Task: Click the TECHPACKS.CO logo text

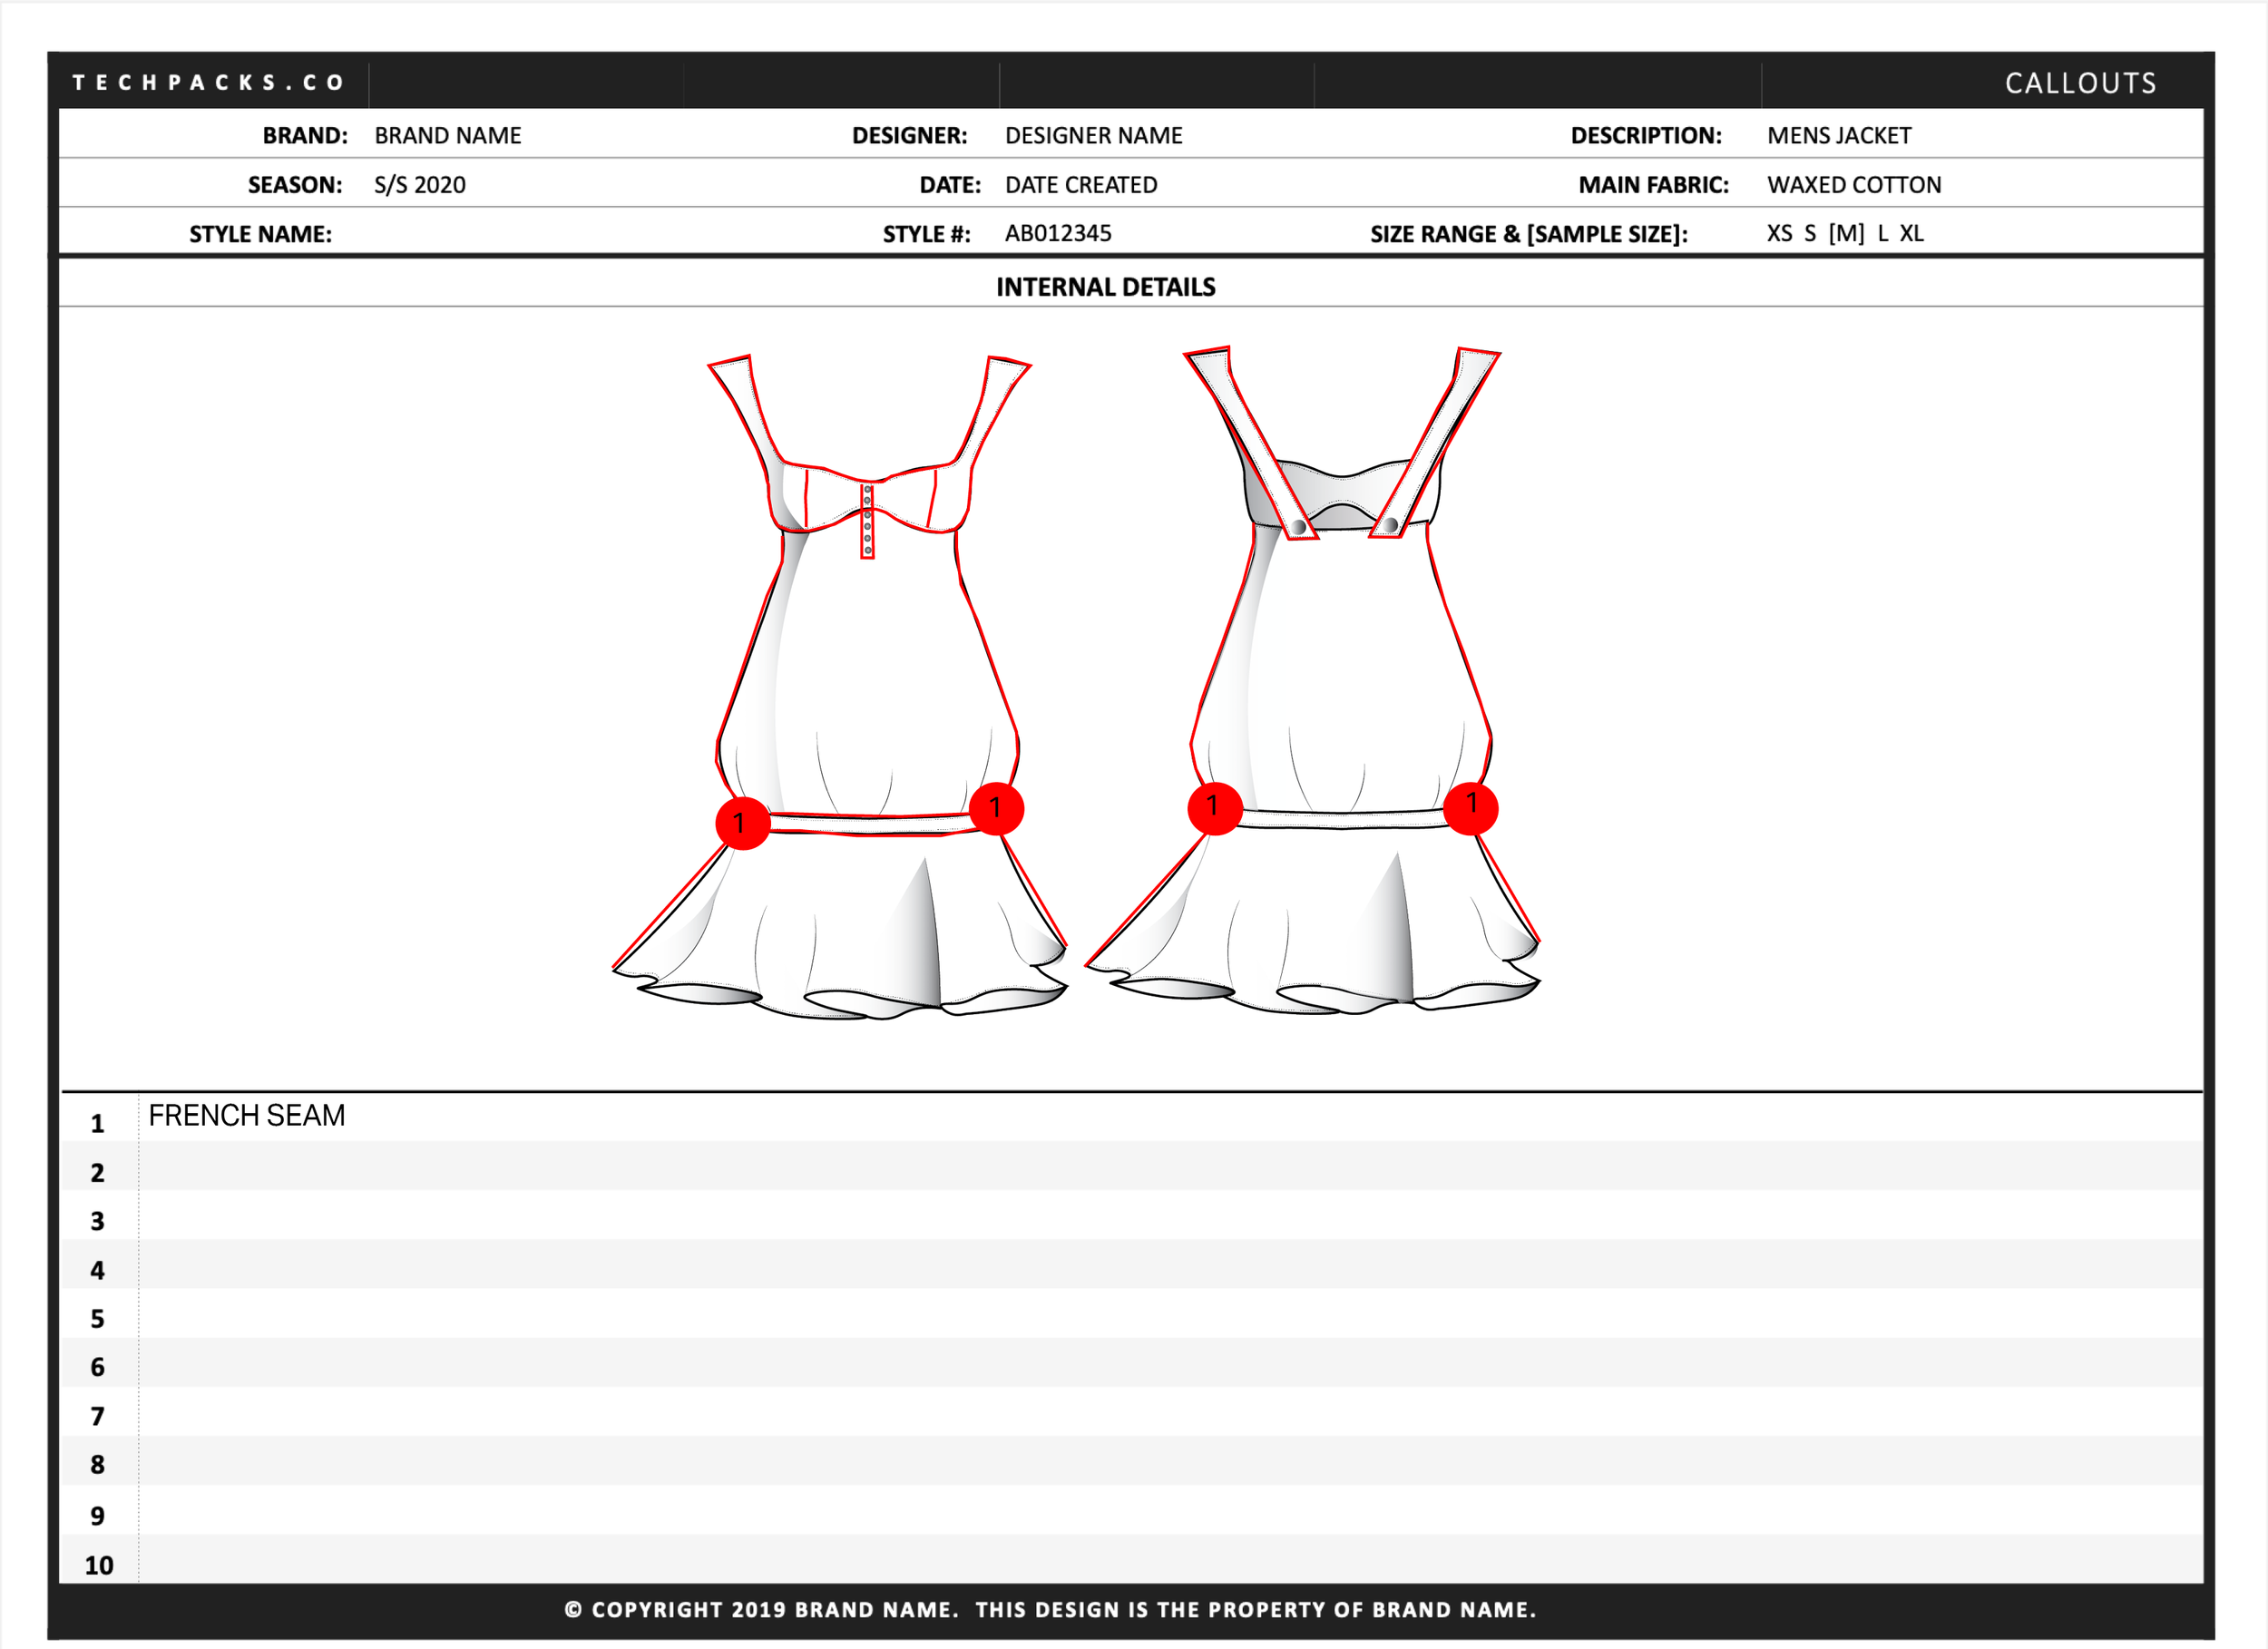Action: (208, 82)
